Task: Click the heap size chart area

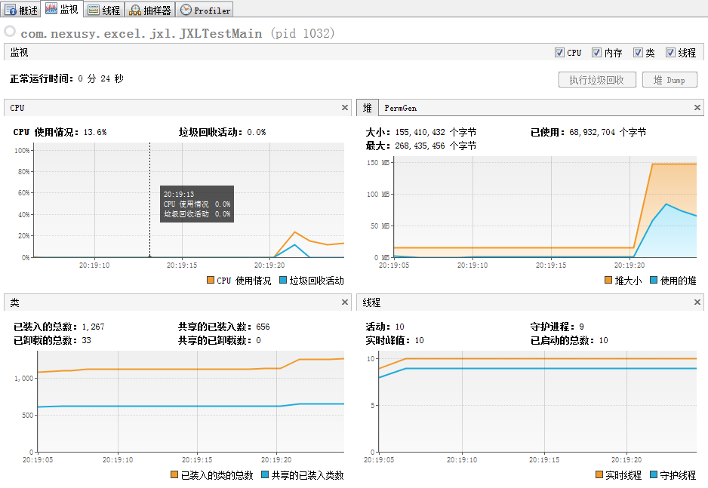Action: (545, 207)
